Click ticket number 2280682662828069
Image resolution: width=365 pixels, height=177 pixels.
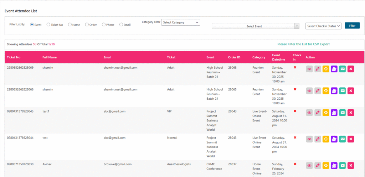click(20, 68)
